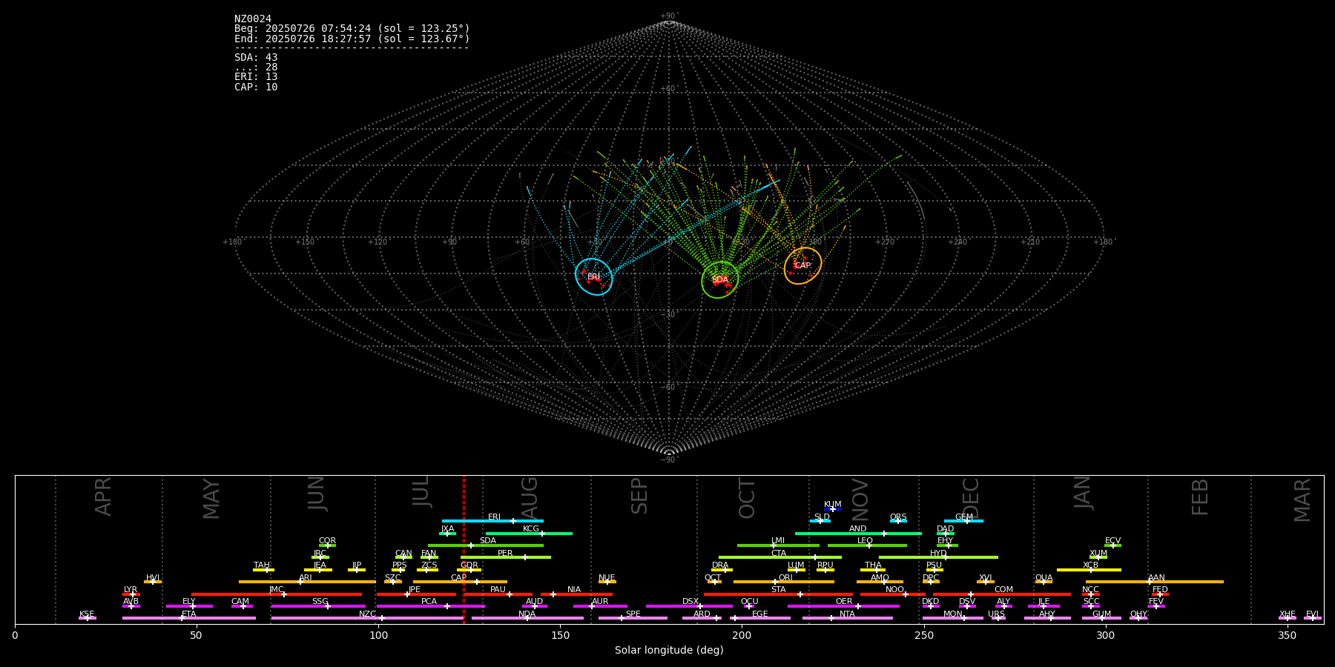Click the AND shower label in timeline
The width and height of the screenshot is (1335, 667).
[x=858, y=529]
